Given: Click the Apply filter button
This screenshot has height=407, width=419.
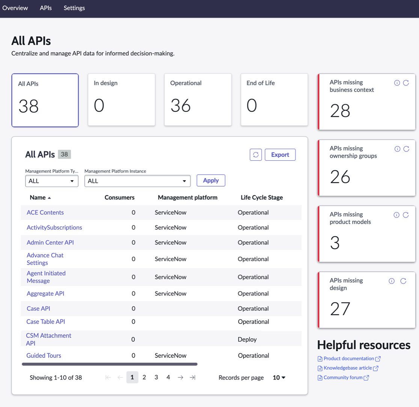Looking at the screenshot, I should (x=211, y=180).
